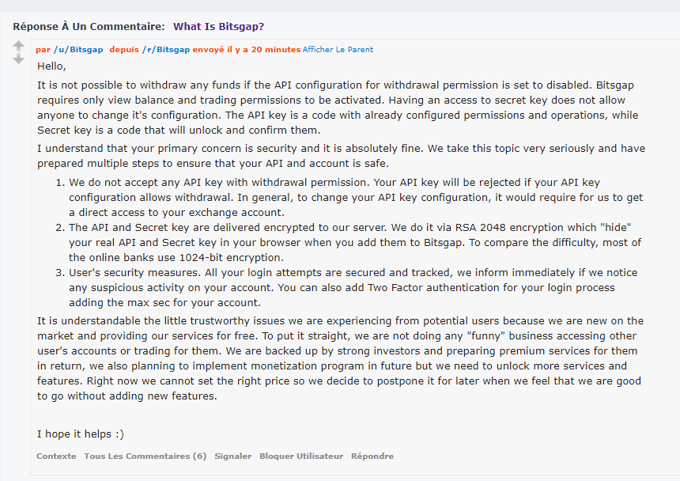
Task: Downvote the comment with the down arrow
Action: point(18,58)
